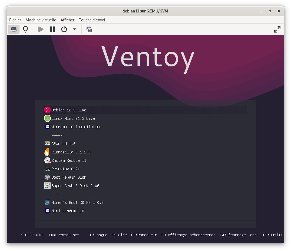Screen dimensions: 291x251
Task: Click L:Langue in the bottom bar
Action: coord(98,235)
